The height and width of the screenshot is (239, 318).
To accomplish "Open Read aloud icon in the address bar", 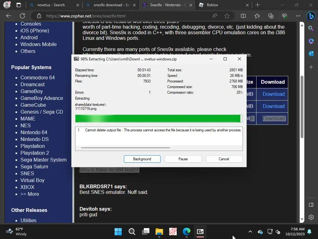I will coord(215,16).
